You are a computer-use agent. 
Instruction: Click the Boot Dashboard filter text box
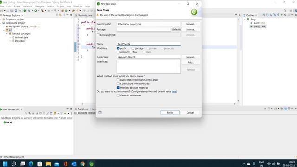(36, 118)
